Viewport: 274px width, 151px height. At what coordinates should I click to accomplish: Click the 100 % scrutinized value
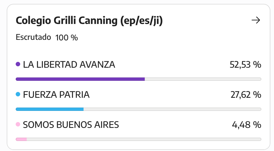click(x=67, y=38)
